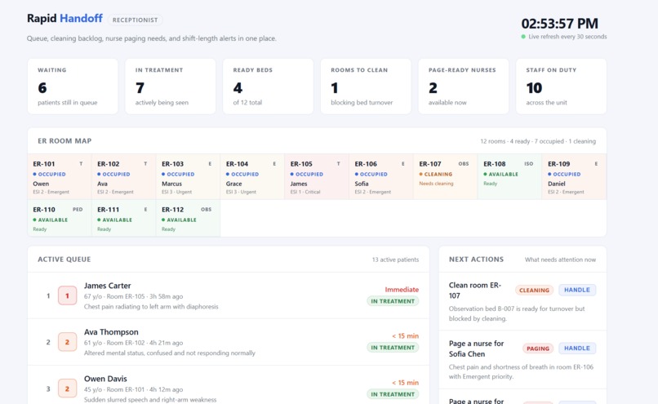Click the Ready Beds 4 stat card
Viewport: 658px width, 404px height.
point(268,87)
